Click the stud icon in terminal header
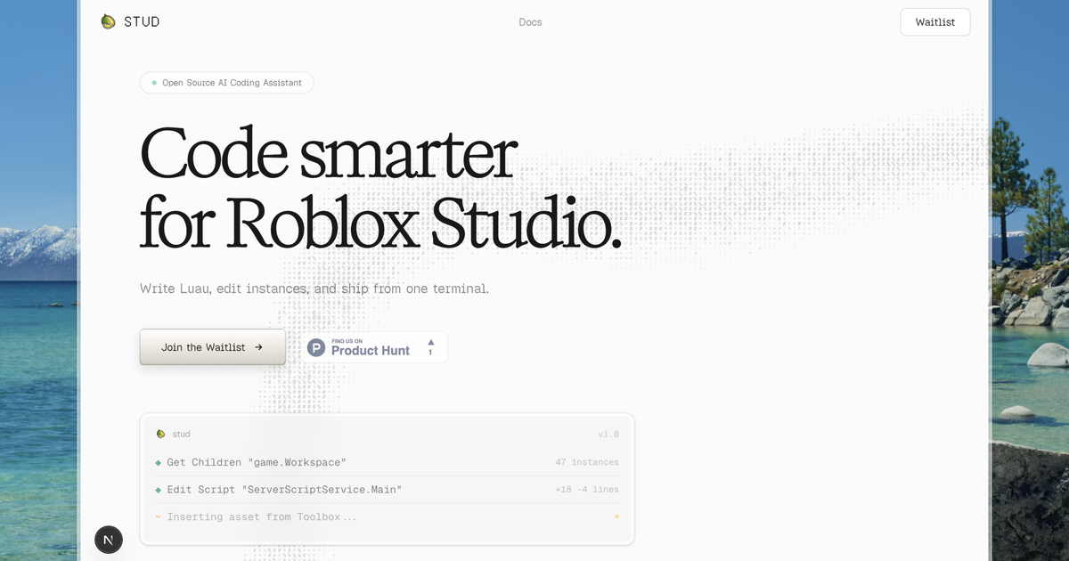1069x561 pixels. [160, 435]
